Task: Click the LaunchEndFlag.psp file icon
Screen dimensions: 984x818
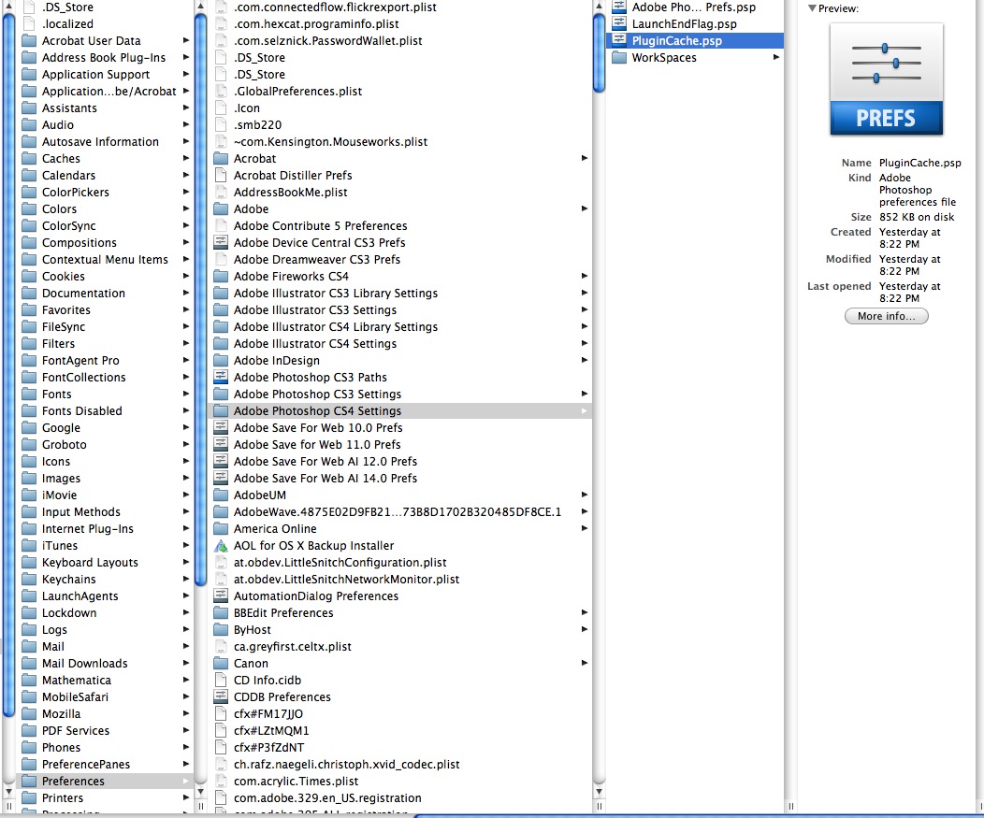Action: coord(618,24)
